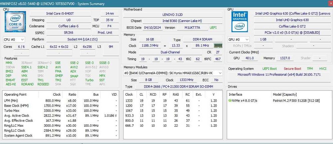
Task: Click the GPU clock 401.0 value
Action: click(x=249, y=58)
